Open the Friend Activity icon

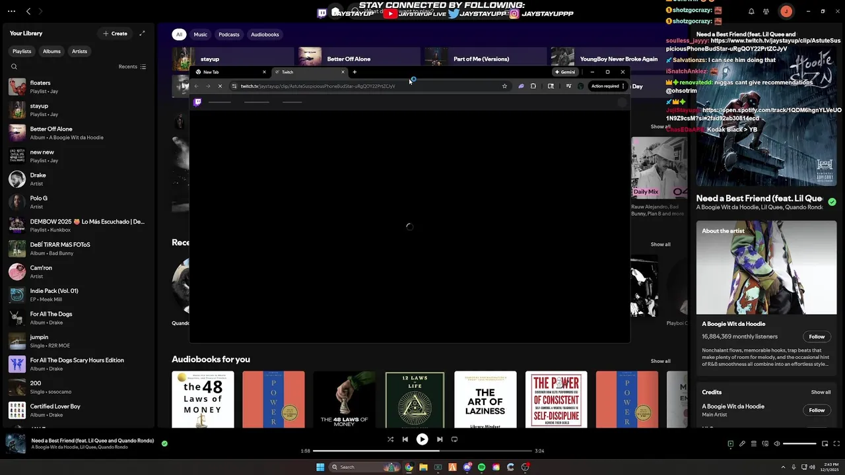[766, 11]
